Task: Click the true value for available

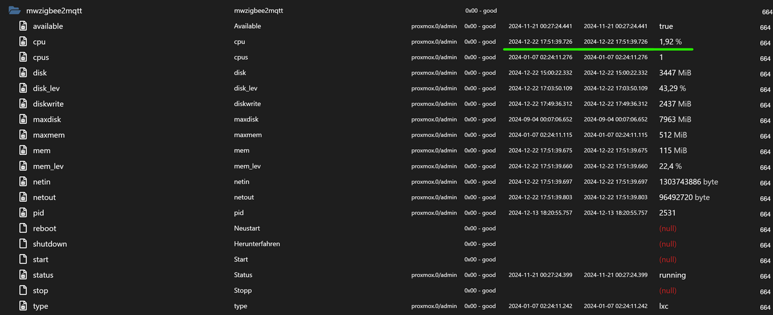Action: coord(665,26)
